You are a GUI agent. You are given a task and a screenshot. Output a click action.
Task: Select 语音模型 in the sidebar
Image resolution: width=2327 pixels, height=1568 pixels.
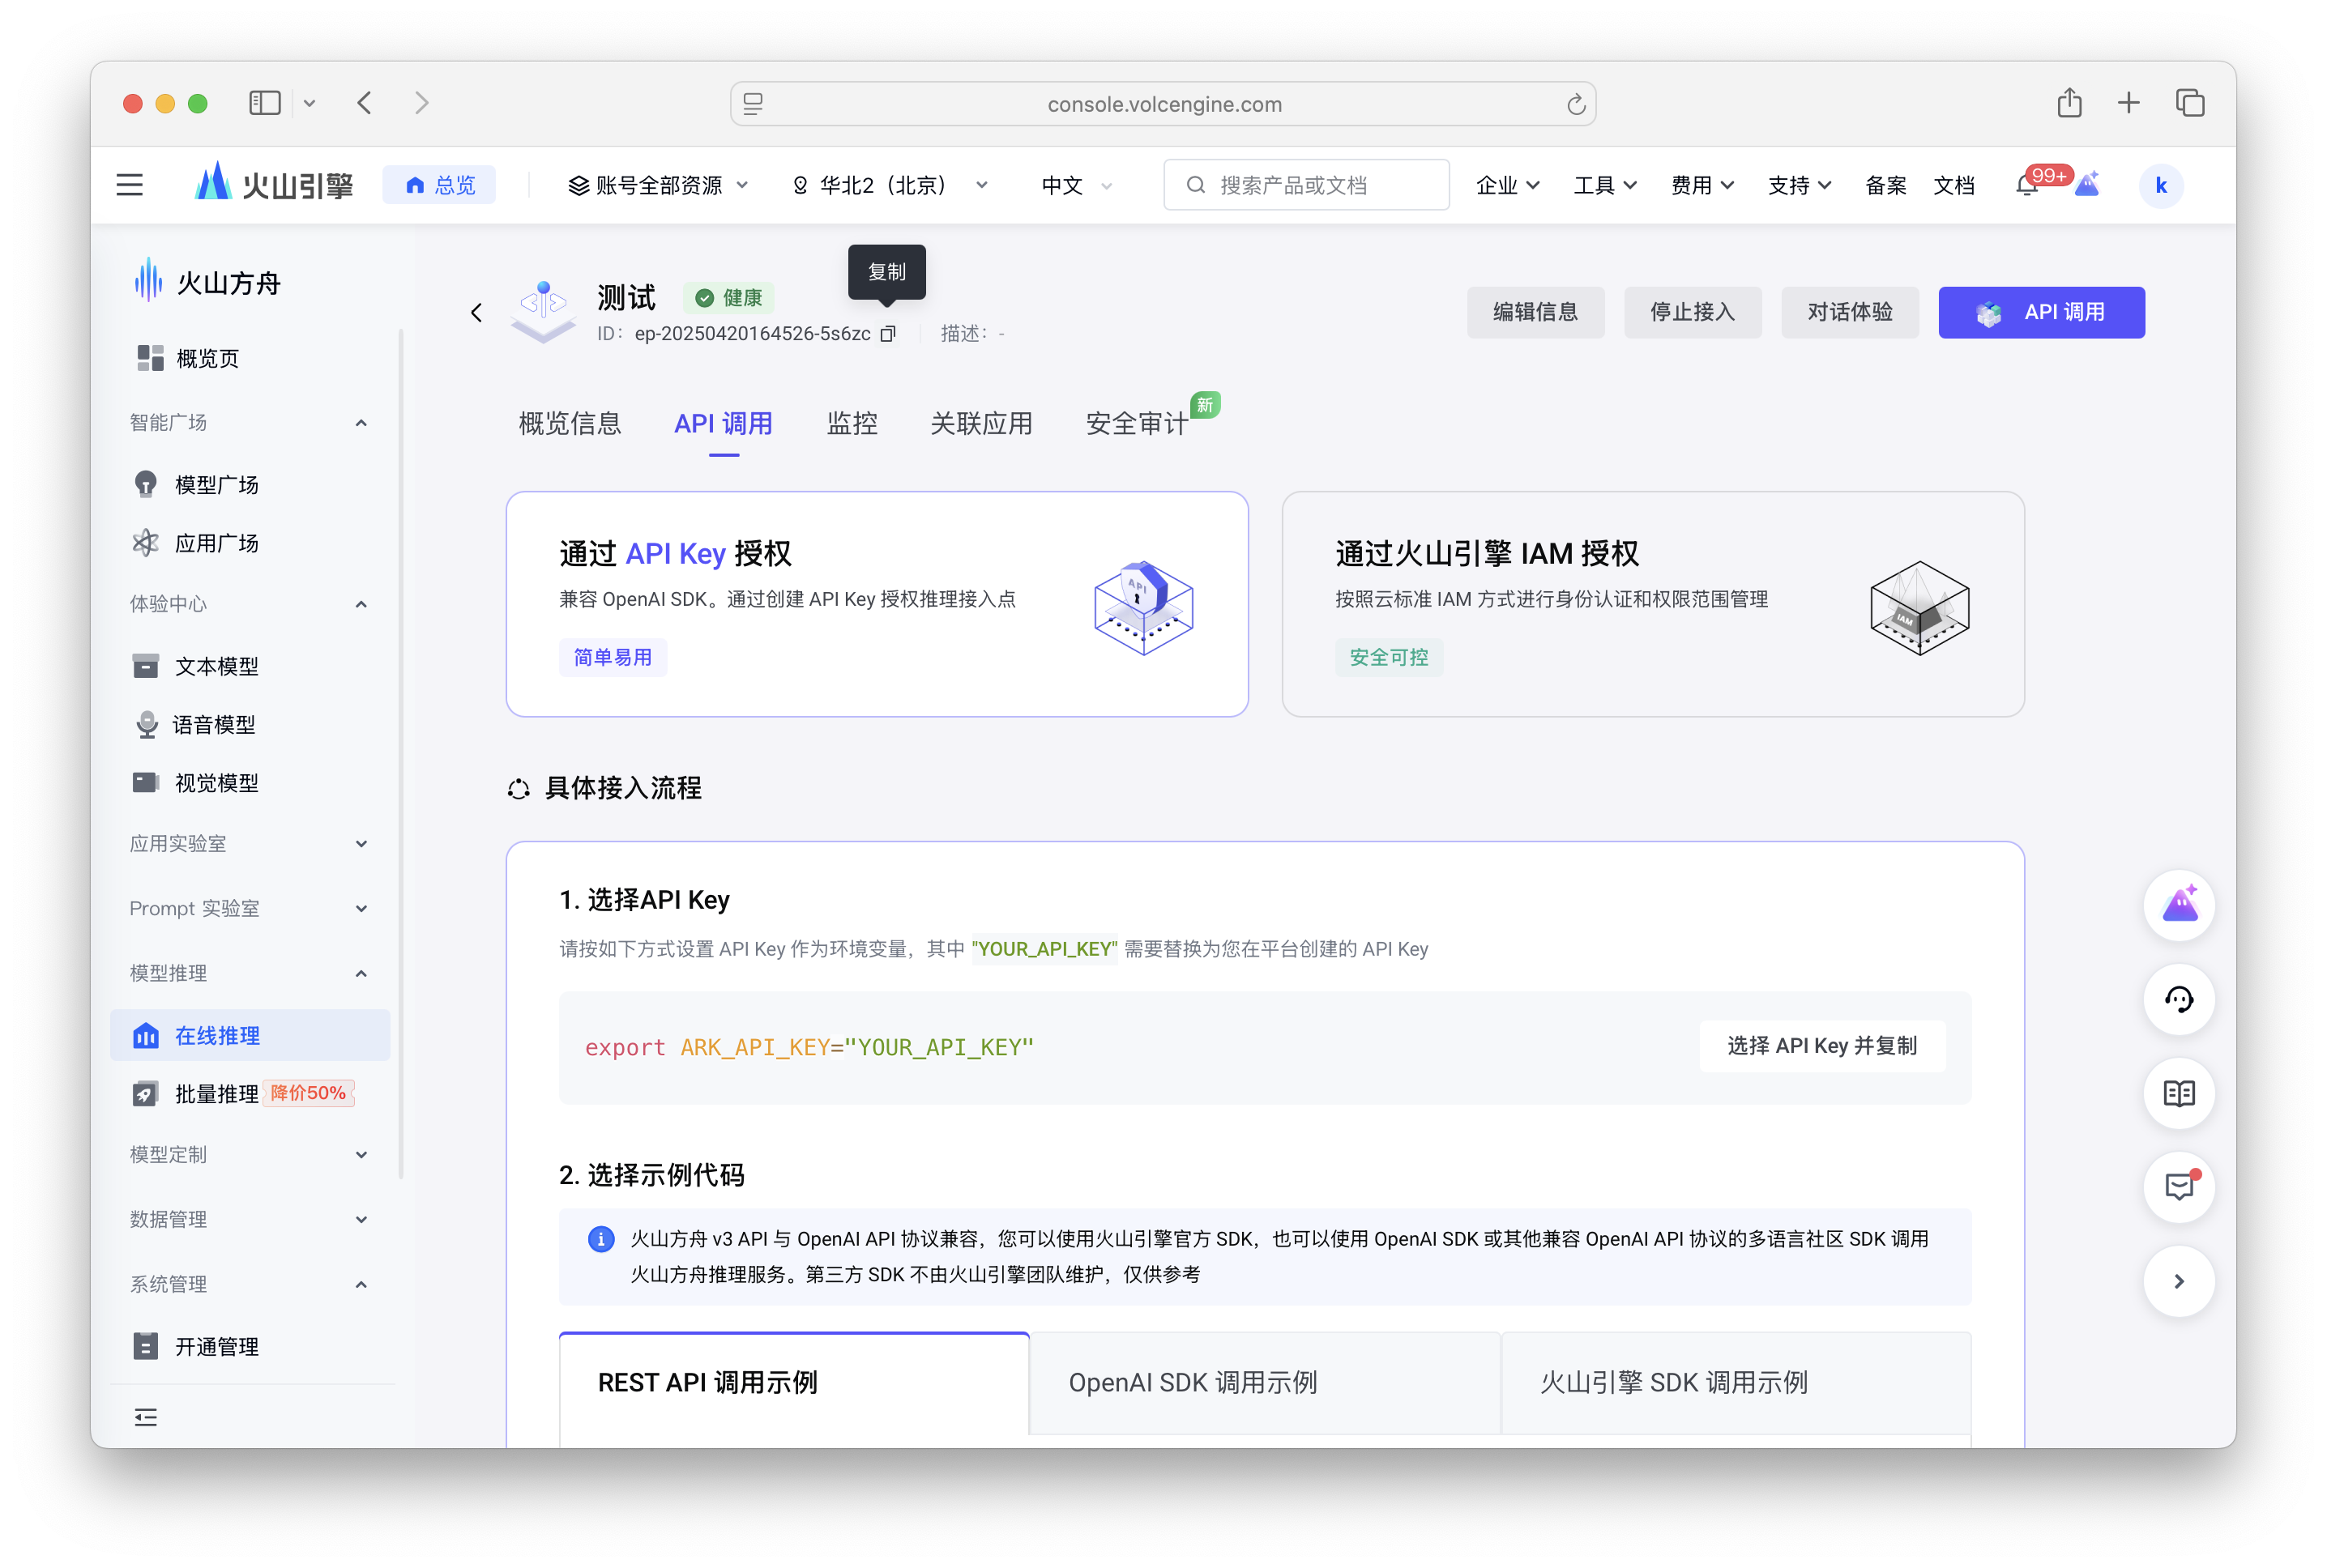(216, 724)
